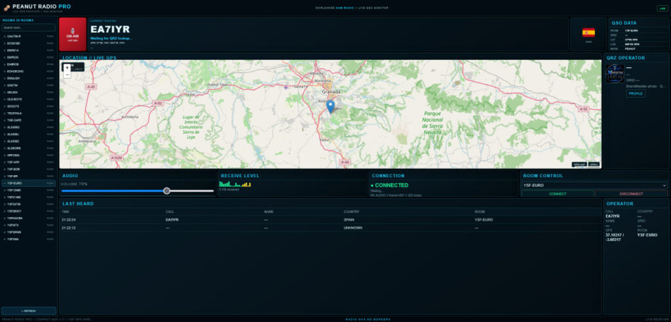Select the YSF-EURO room in sidebar
Viewport: 671px width, 322px height.
[x=29, y=183]
